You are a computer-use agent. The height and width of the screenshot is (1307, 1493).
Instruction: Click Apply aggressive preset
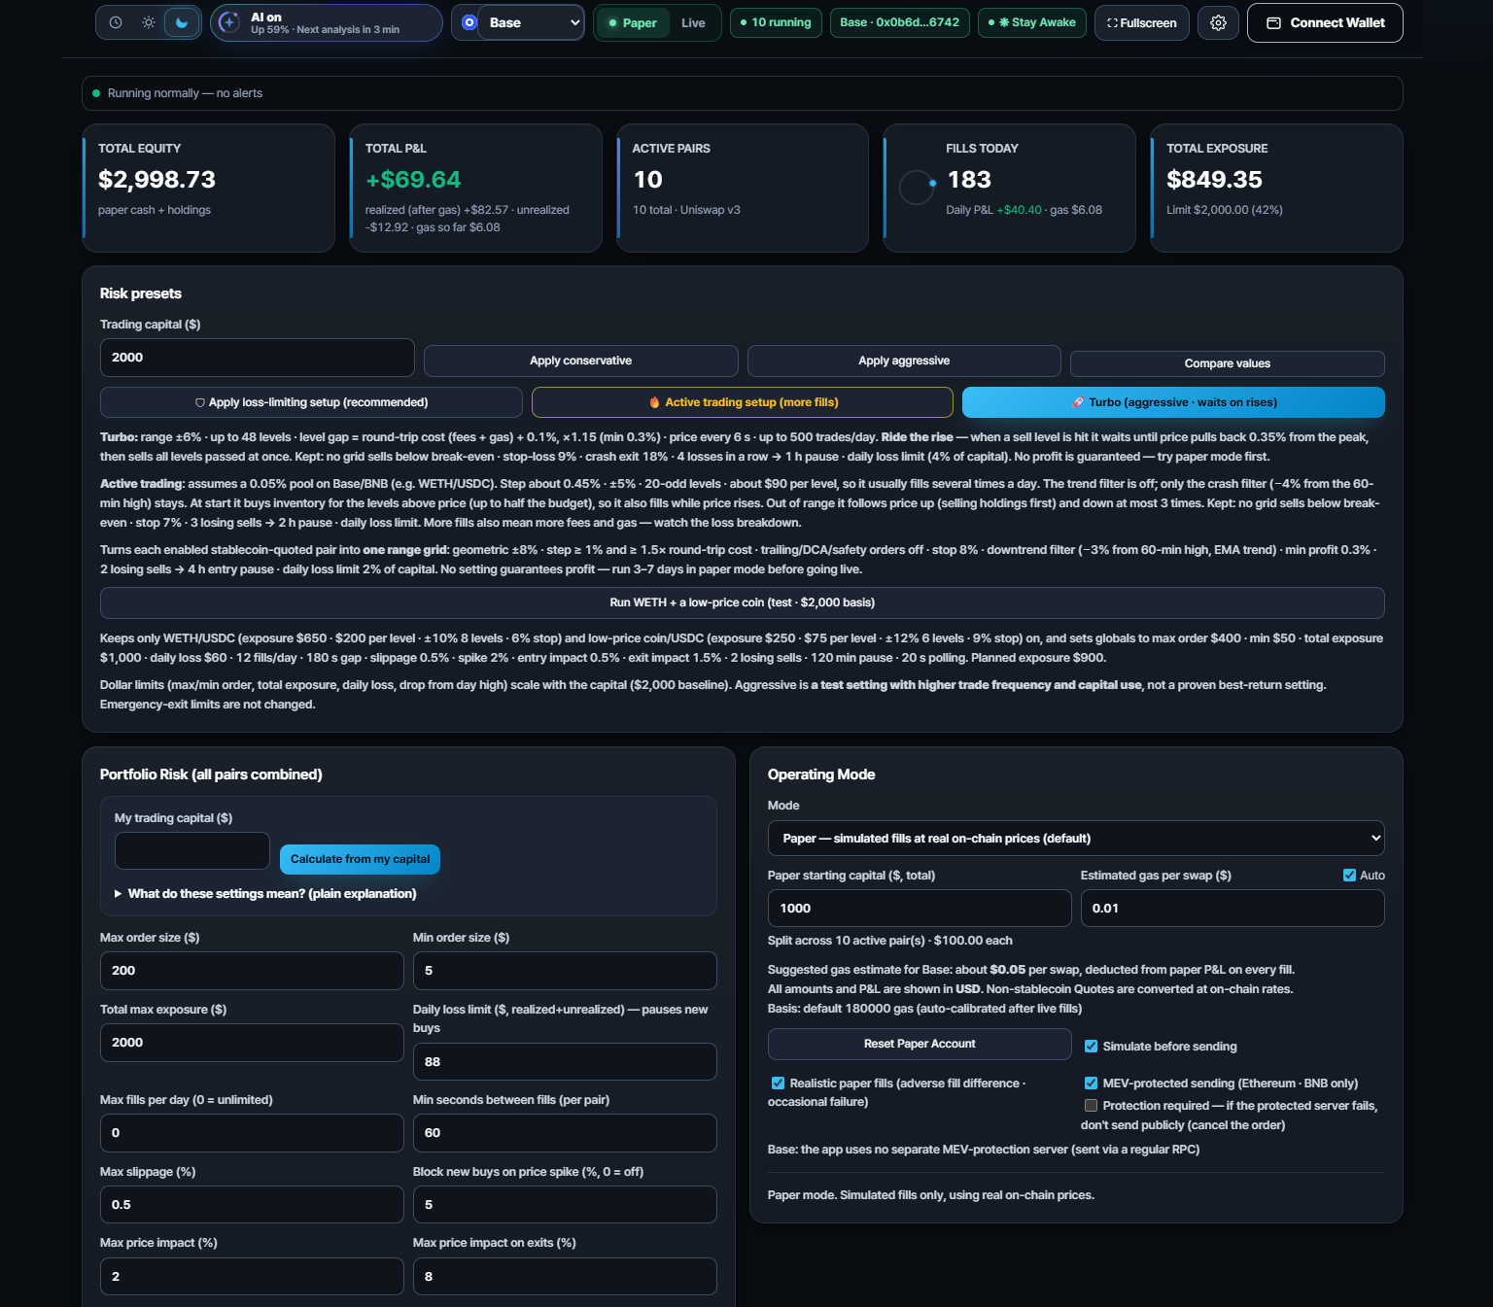pos(904,361)
